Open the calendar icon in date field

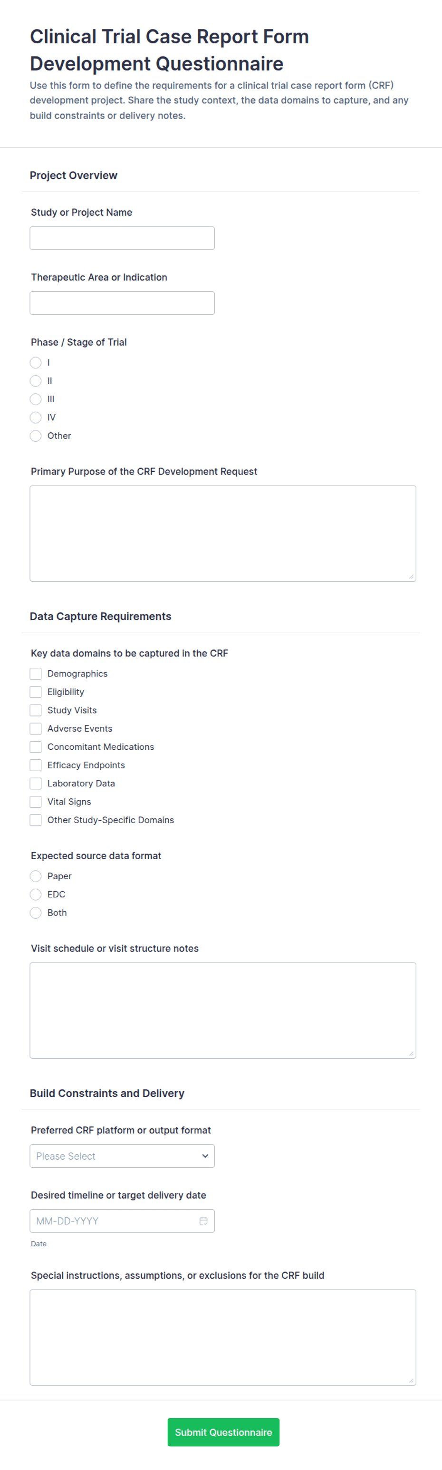(203, 1221)
